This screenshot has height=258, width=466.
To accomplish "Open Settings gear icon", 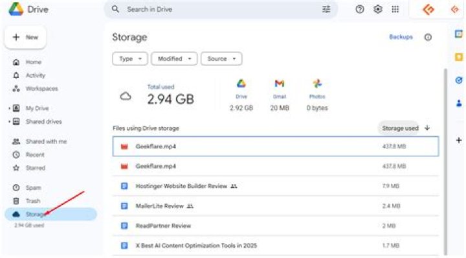I will point(378,9).
